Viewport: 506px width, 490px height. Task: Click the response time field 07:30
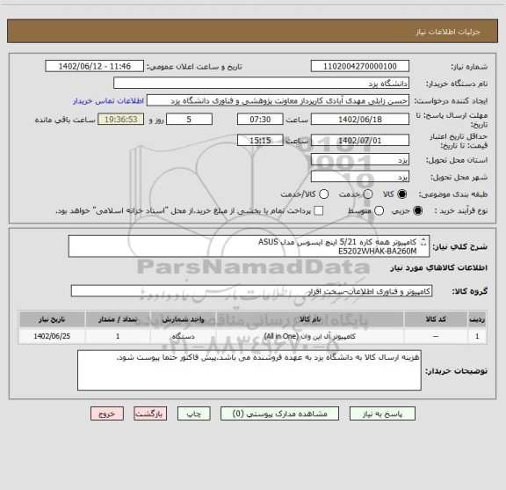(x=260, y=120)
